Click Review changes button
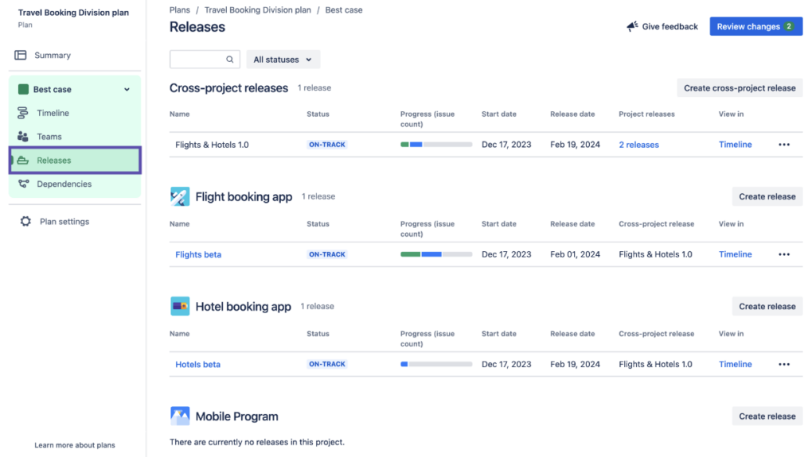Screen dimensions: 812x457 tap(755, 26)
